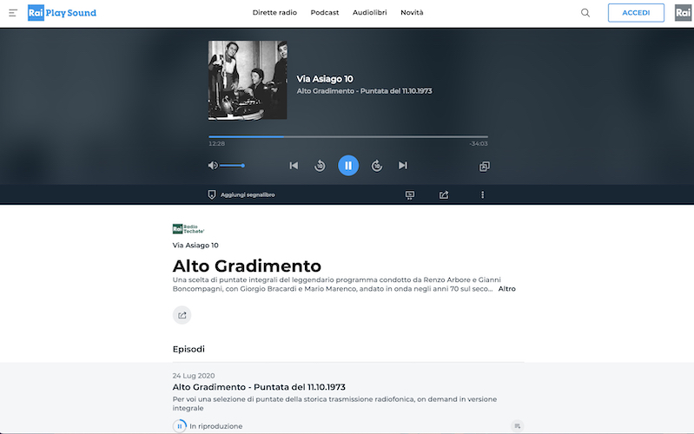Click the episode cover photo thumbnail
This screenshot has height=434, width=694.
[248, 80]
